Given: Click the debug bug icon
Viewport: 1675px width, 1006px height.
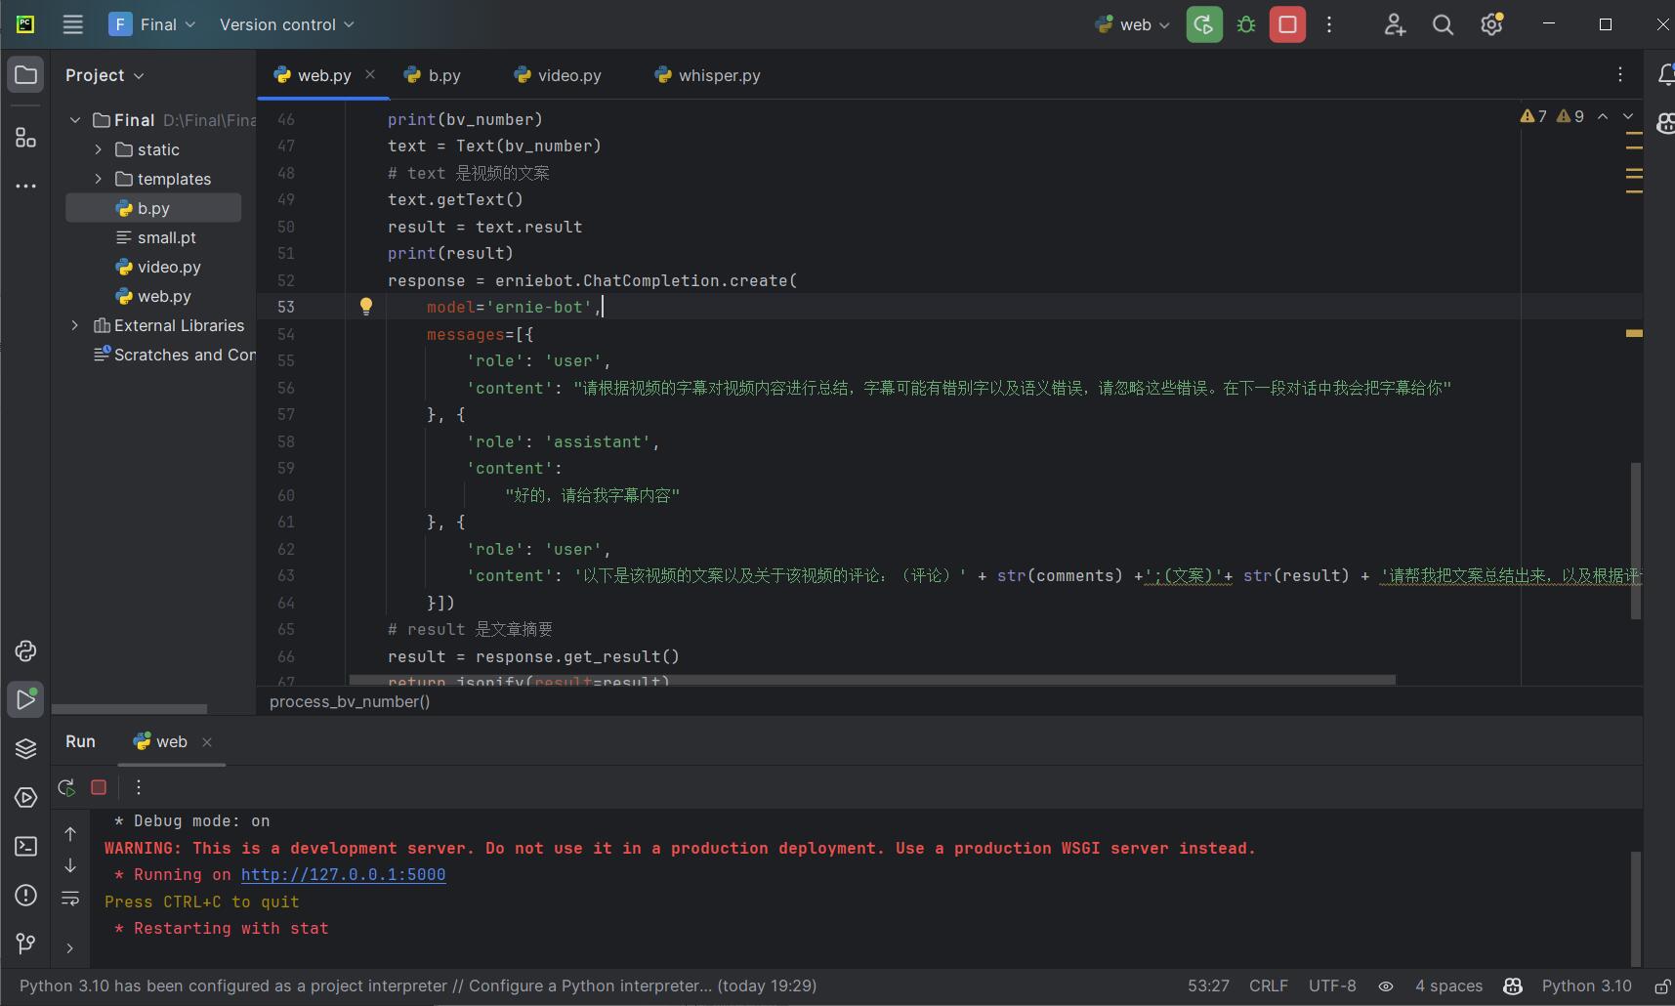Looking at the screenshot, I should tap(1246, 24).
